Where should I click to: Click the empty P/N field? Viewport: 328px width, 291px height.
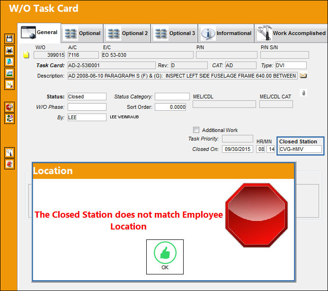tap(227, 55)
